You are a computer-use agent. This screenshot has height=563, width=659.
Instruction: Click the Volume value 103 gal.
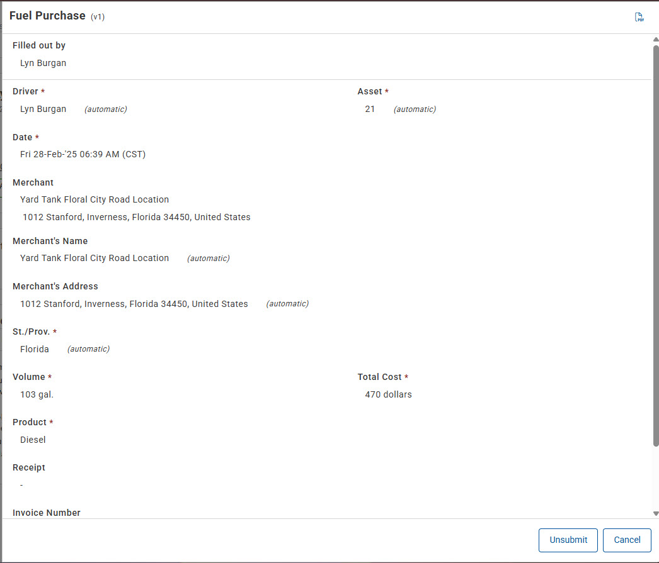(37, 394)
